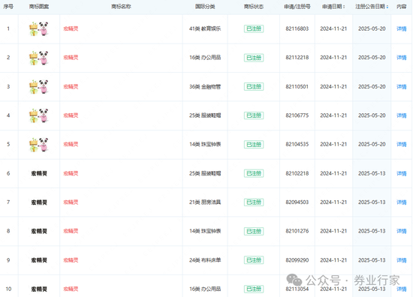This screenshot has width=413, height=297.
Task: Click 已注册 badge in row 1
Action: [254, 28]
